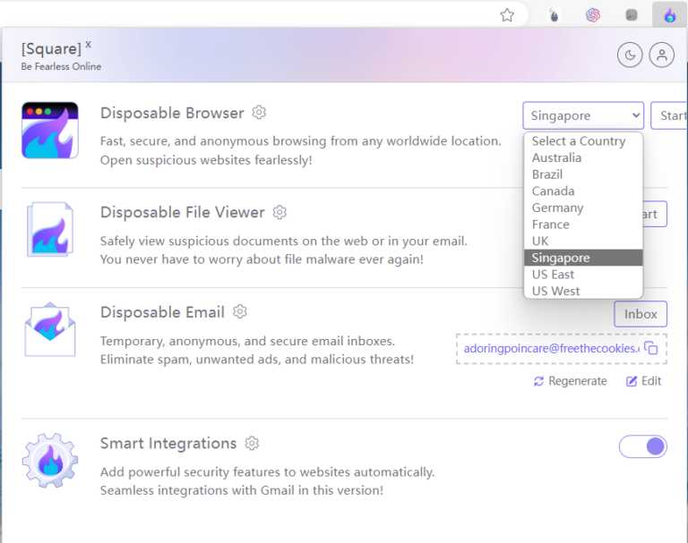This screenshot has width=688, height=543.
Task: Open the user account profile icon
Action: (662, 55)
